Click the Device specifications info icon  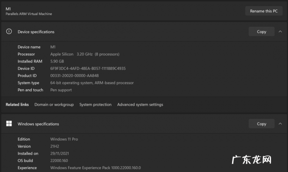(x=8, y=32)
